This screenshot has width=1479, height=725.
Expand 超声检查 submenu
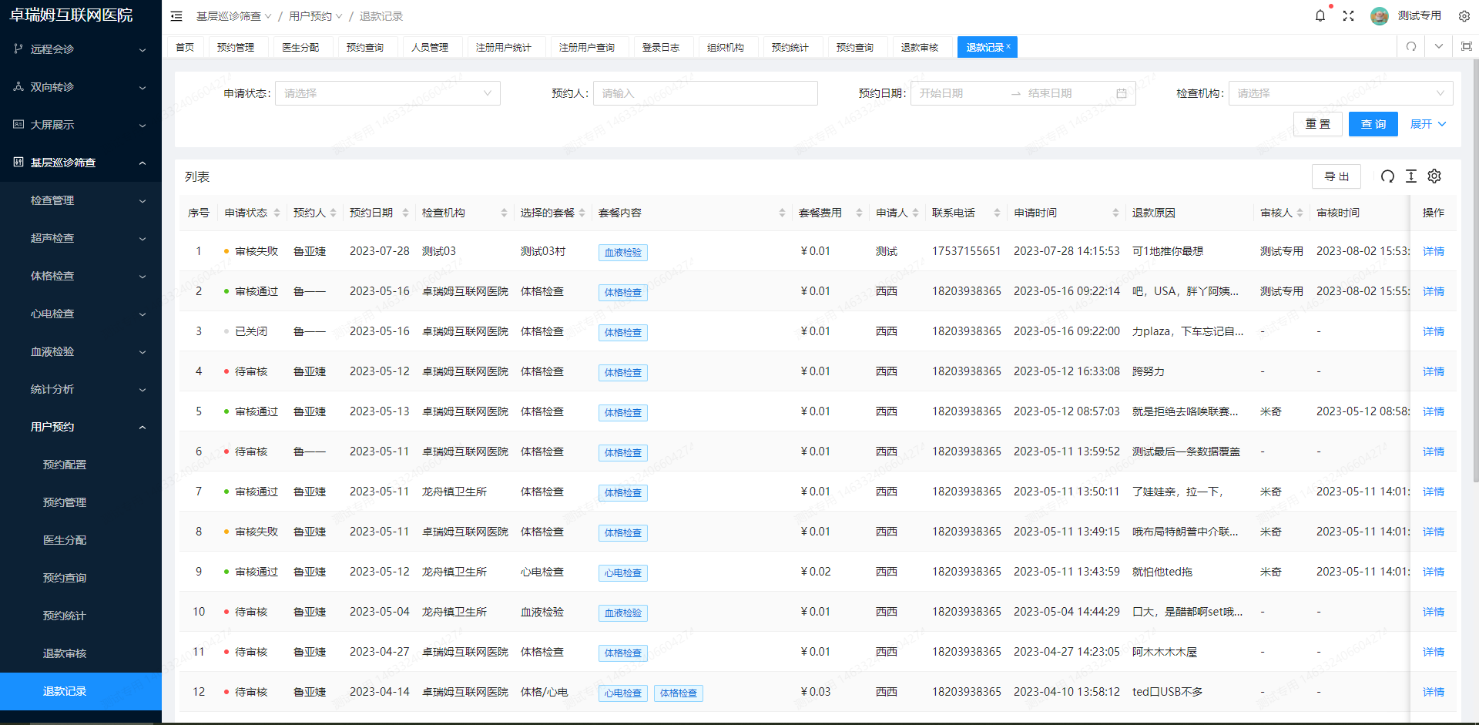[x=81, y=238]
